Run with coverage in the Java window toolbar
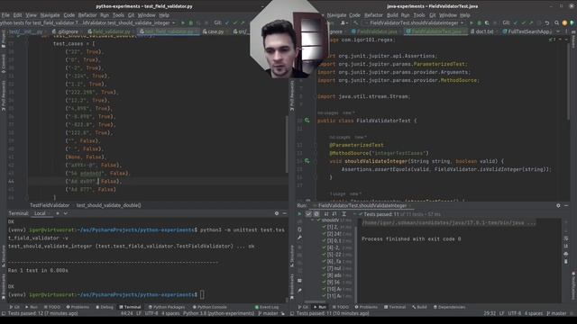This screenshot has width=577, height=324. coord(487,22)
